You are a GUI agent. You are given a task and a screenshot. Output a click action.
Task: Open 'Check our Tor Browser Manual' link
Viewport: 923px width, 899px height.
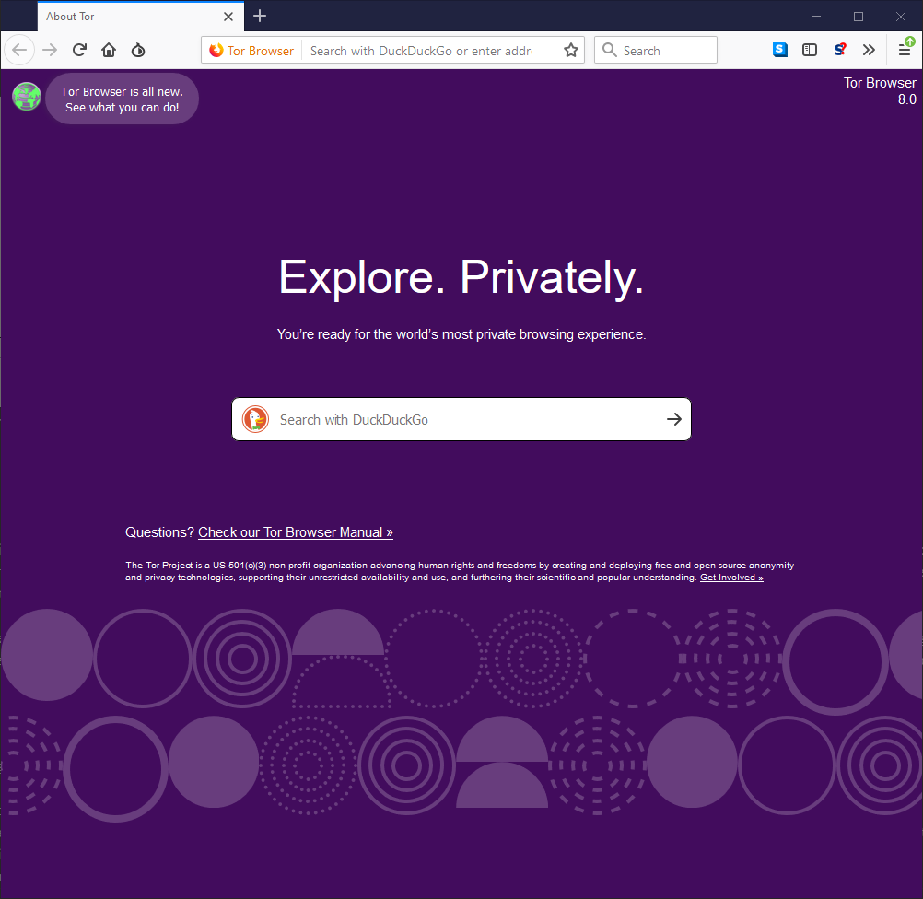(x=296, y=532)
